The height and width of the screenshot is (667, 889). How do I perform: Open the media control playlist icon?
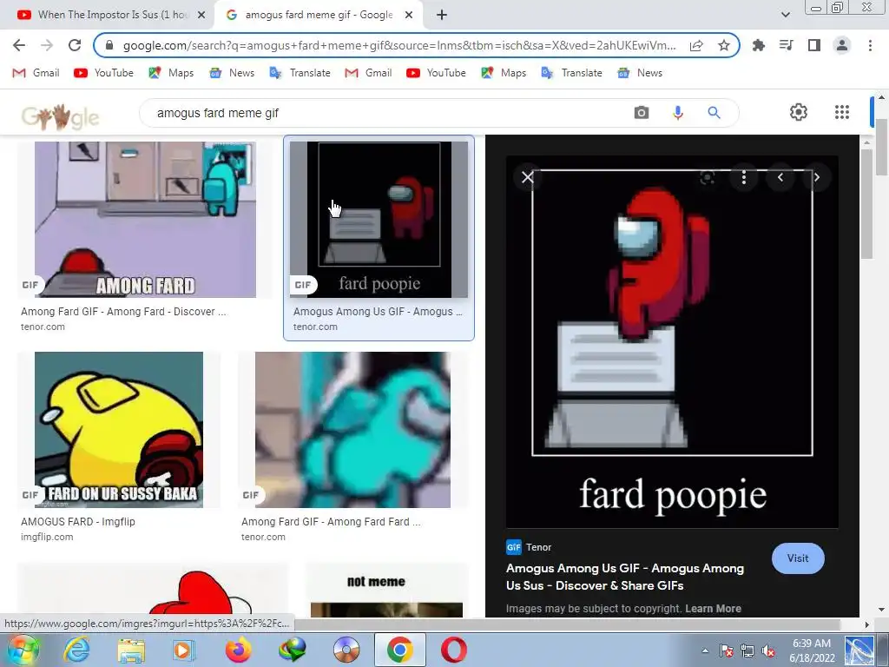786,45
